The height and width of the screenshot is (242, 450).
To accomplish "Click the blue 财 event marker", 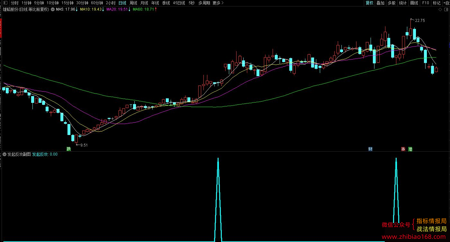I will 370,149.
